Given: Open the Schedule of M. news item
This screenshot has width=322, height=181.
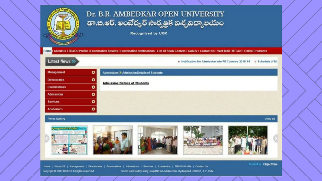Looking at the screenshot, I should click(267, 62).
